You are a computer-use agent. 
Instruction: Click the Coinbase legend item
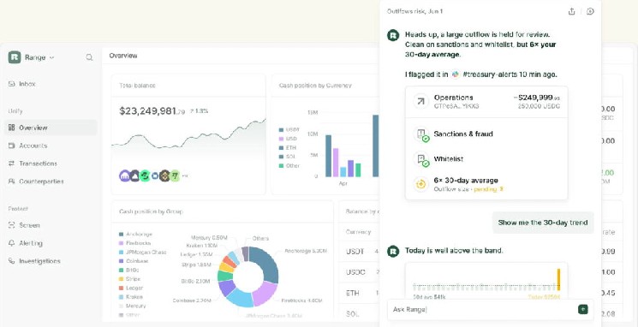[133, 261]
